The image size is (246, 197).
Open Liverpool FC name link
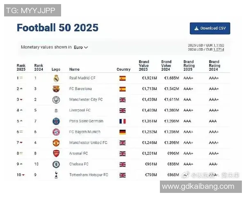coord(80,110)
